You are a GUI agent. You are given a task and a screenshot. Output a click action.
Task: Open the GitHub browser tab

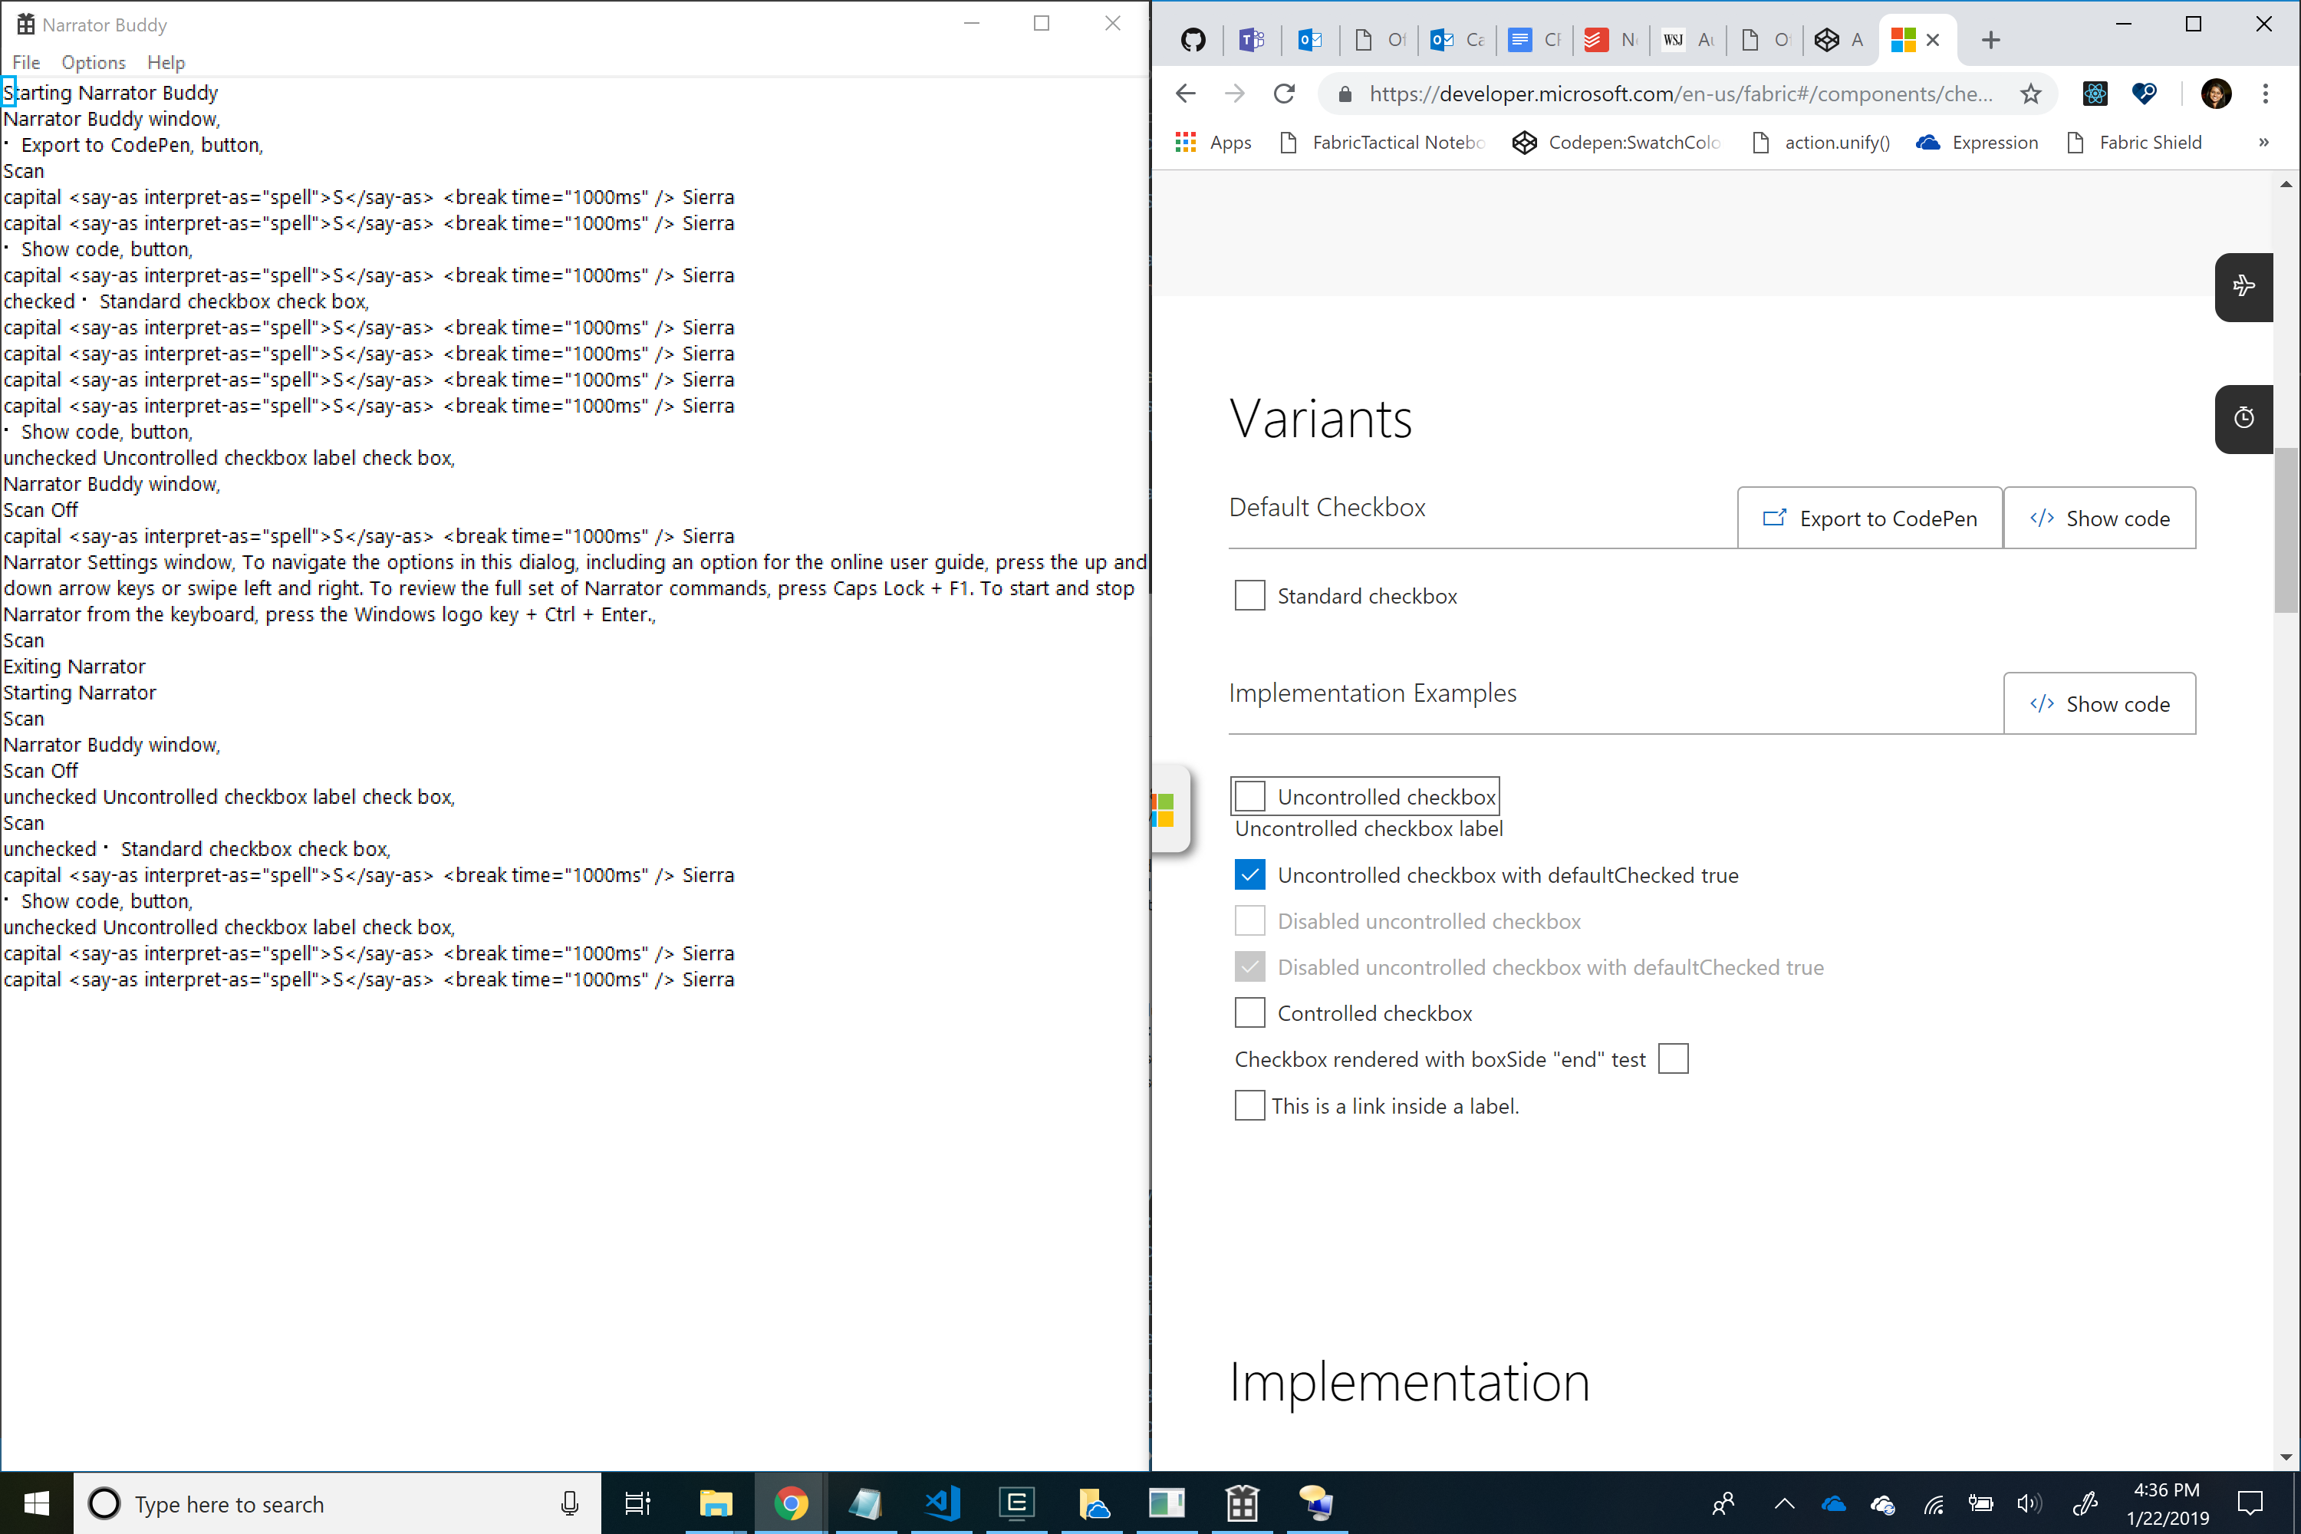coord(1193,40)
